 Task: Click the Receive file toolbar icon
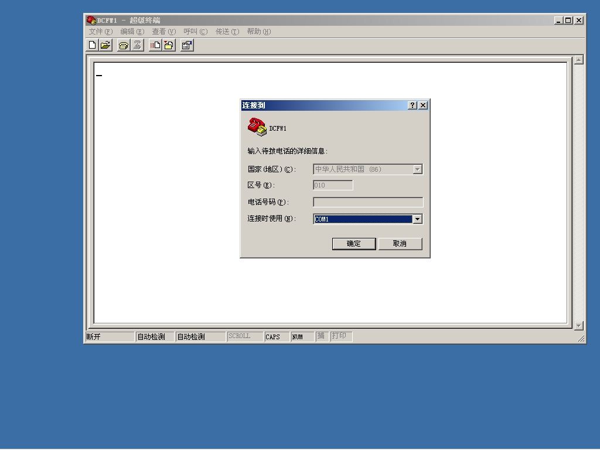(169, 45)
